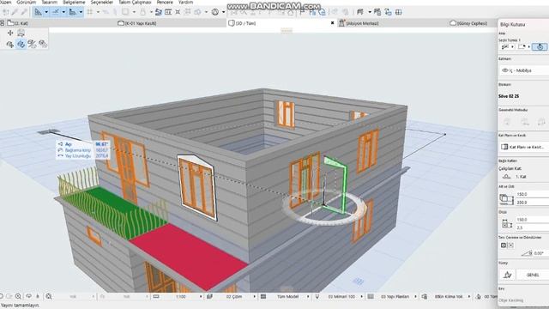The height and width of the screenshot is (309, 549).
Task: Toggle the grid snap icon
Action: coord(90,12)
